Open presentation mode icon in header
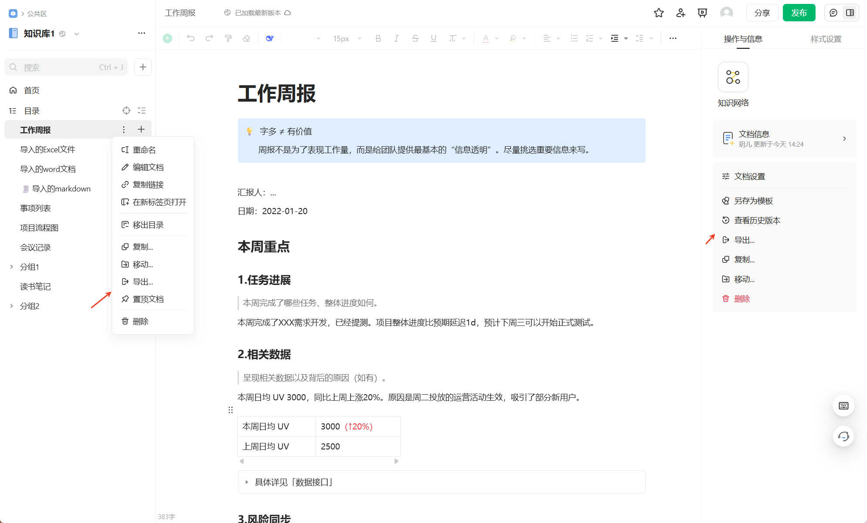867x523 pixels. tap(702, 13)
